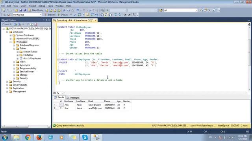Image resolution: width=252 pixels, height=141 pixels.
Task: Click the '254789648' Phone cell
Action: coord(109,108)
